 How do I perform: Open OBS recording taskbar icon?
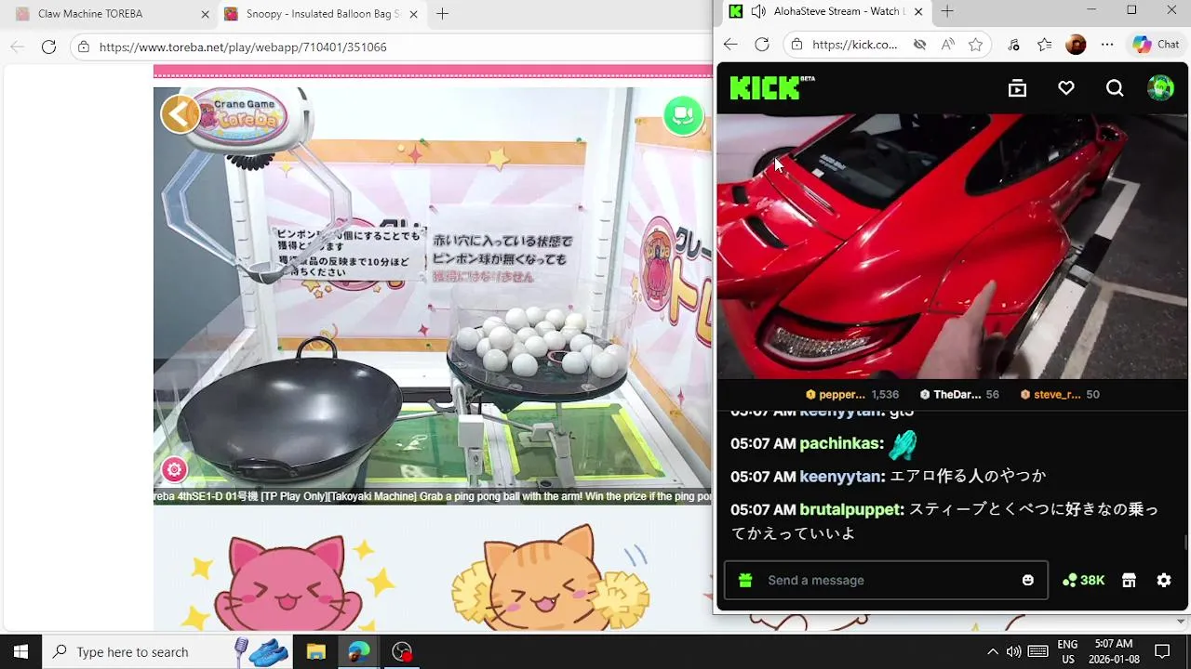401,651
